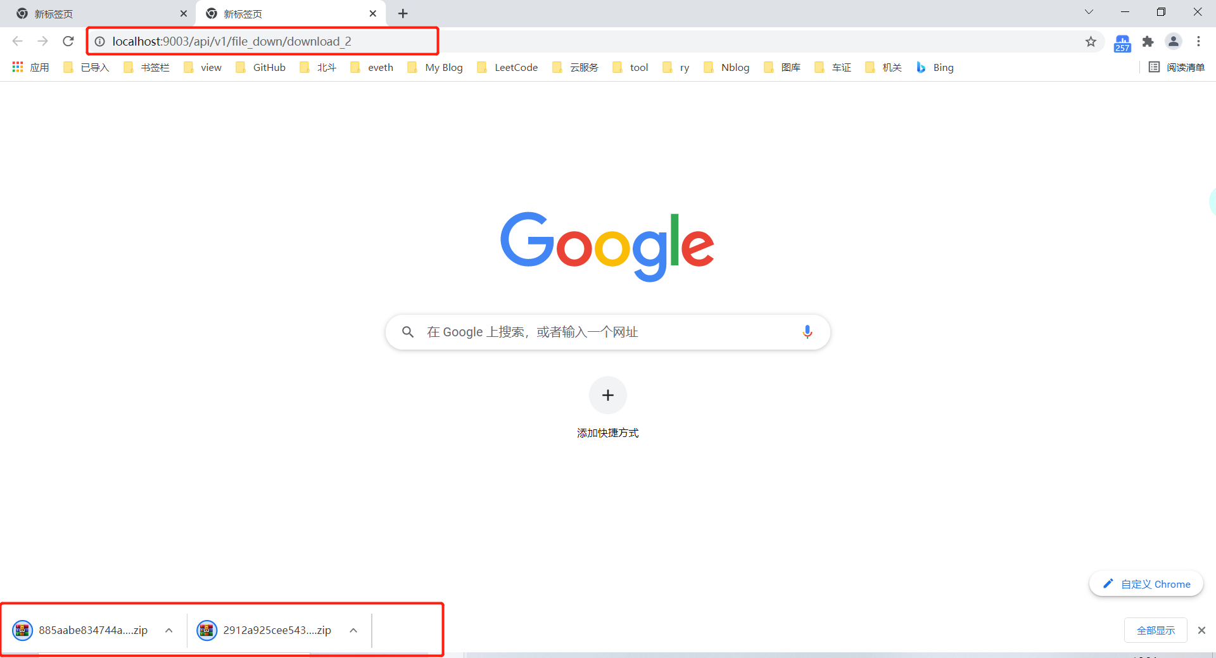
Task: Click the 自定义 Chrome button
Action: click(1146, 584)
